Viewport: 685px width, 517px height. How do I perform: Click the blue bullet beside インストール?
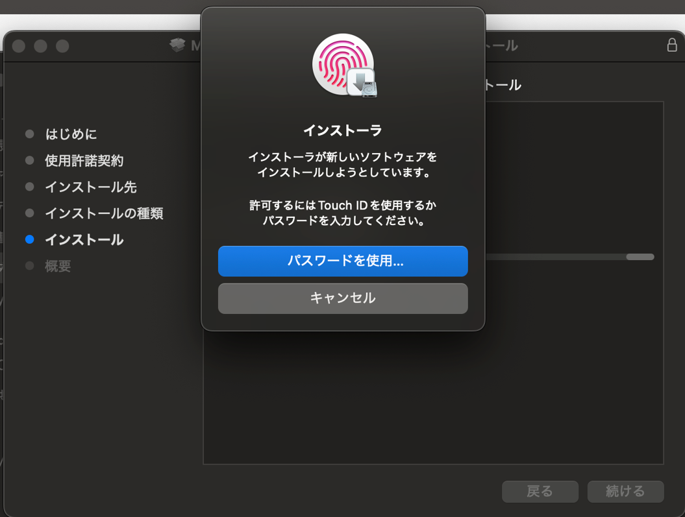coord(30,239)
